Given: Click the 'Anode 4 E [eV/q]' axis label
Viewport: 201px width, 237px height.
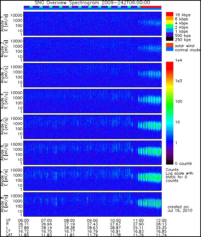Looking at the screenshot, I should point(4,100).
